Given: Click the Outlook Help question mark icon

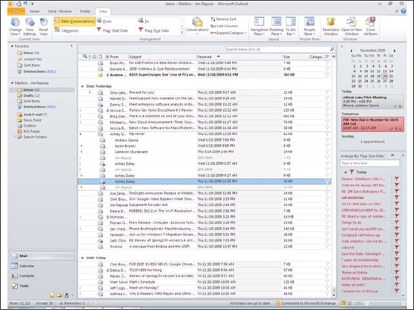Looking at the screenshot, I should (404, 11).
